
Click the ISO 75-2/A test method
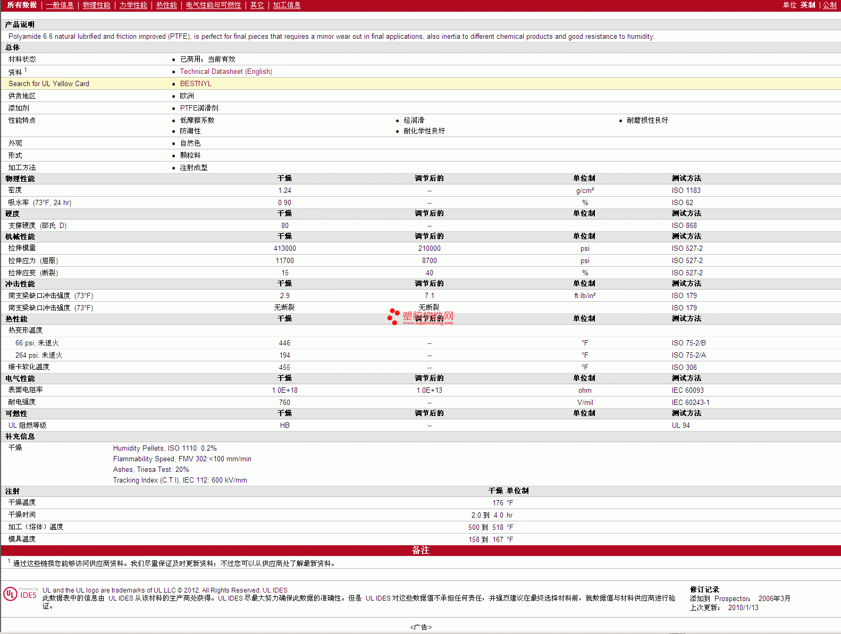tap(688, 355)
